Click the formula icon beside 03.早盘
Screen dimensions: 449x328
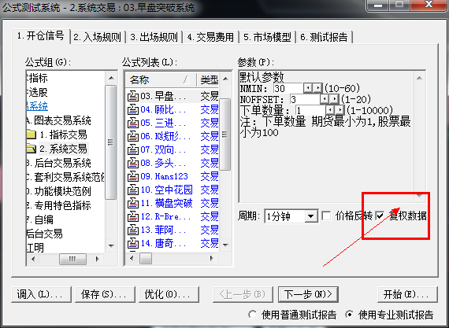(133, 96)
